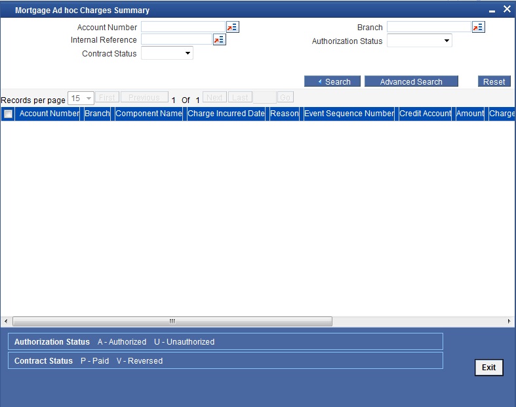Sort by the Charge Incurred Date column header
The image size is (516, 407).
(x=226, y=114)
